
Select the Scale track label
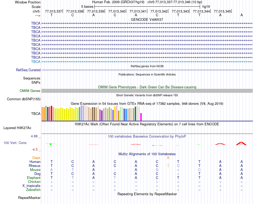point(36,7)
